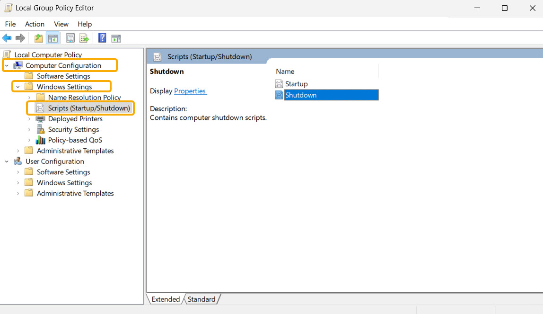Expand the Security Settings tree node
The image size is (543, 314).
[30, 129]
